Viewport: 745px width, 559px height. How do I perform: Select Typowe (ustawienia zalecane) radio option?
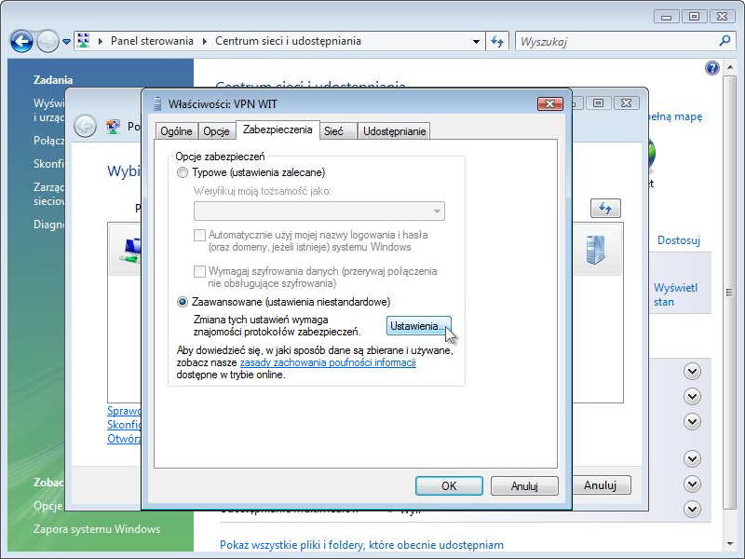pyautogui.click(x=183, y=172)
